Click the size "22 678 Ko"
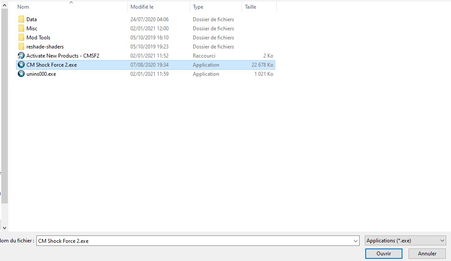 click(x=262, y=64)
